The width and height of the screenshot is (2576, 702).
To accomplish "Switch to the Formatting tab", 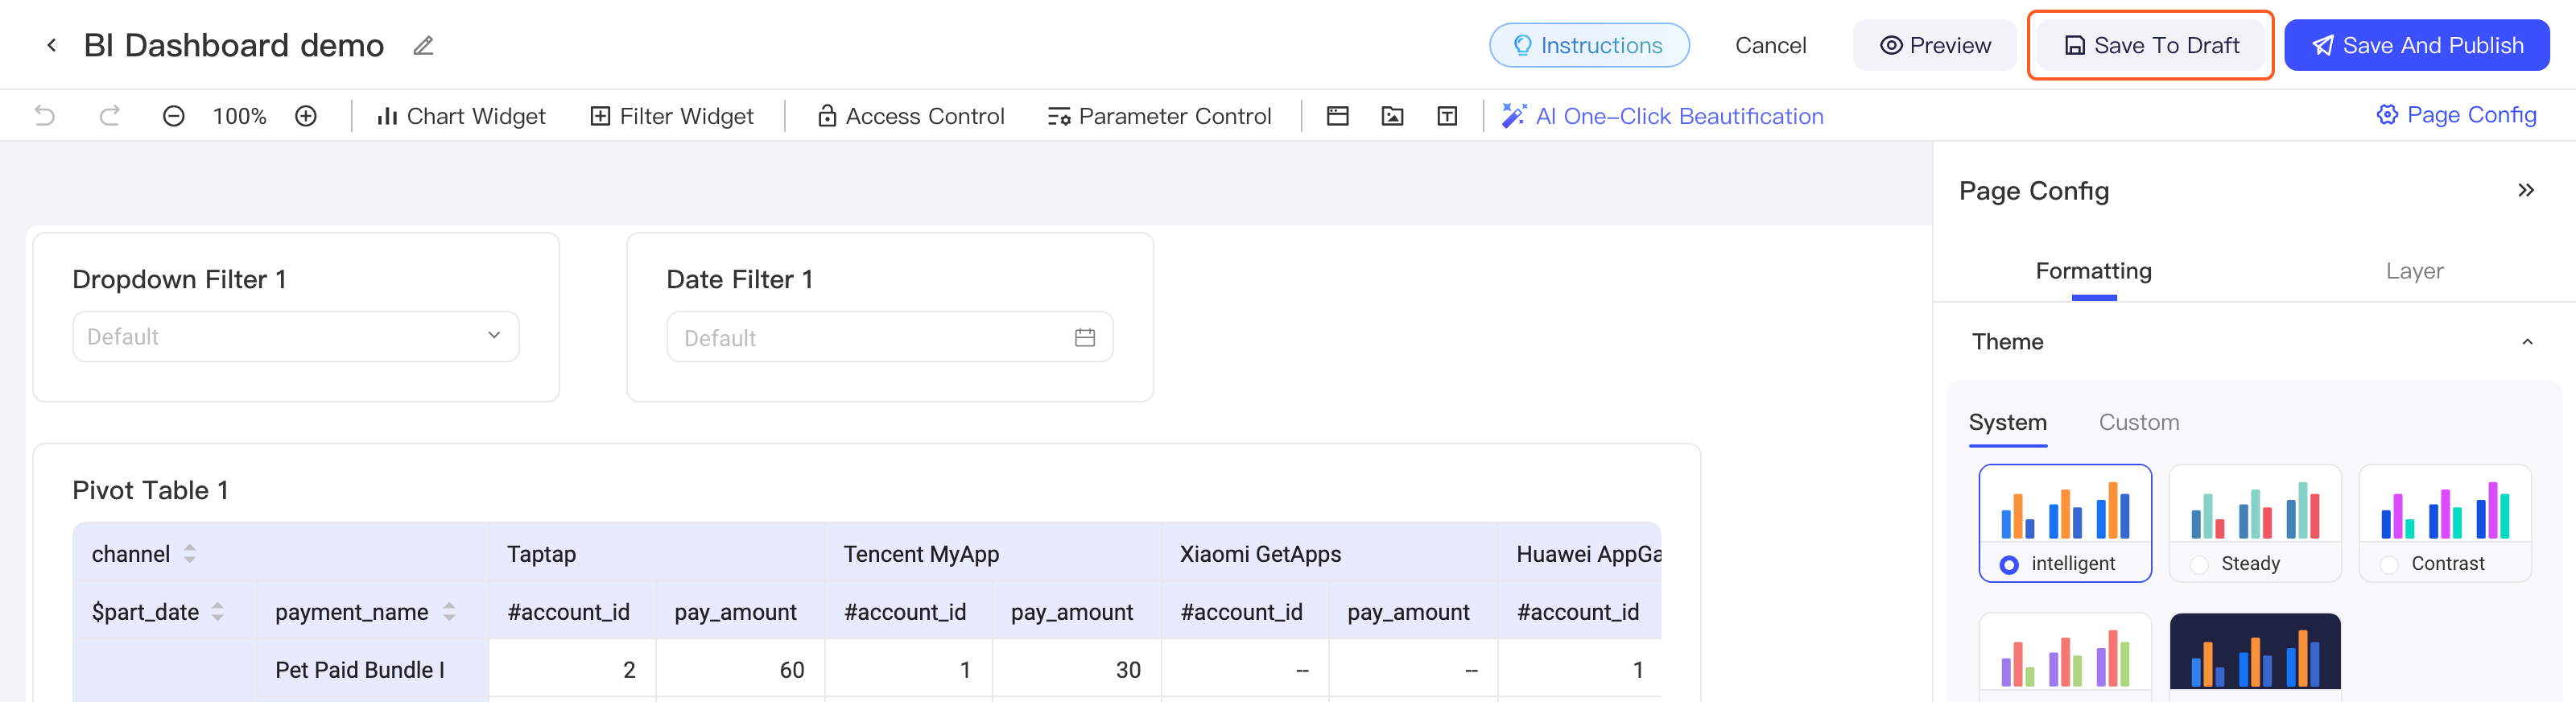I will pos(2093,271).
